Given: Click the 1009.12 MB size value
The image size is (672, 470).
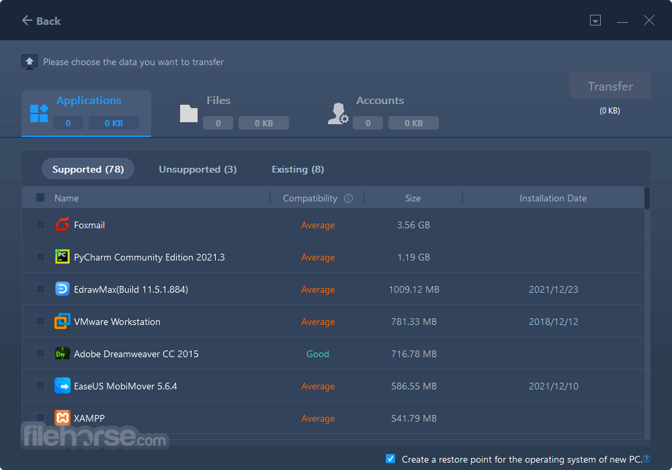Looking at the screenshot, I should [414, 289].
